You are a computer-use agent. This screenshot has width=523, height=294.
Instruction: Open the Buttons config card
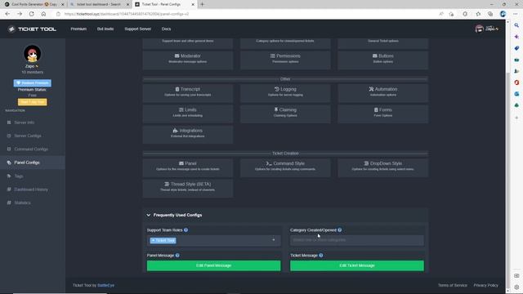pos(383,60)
